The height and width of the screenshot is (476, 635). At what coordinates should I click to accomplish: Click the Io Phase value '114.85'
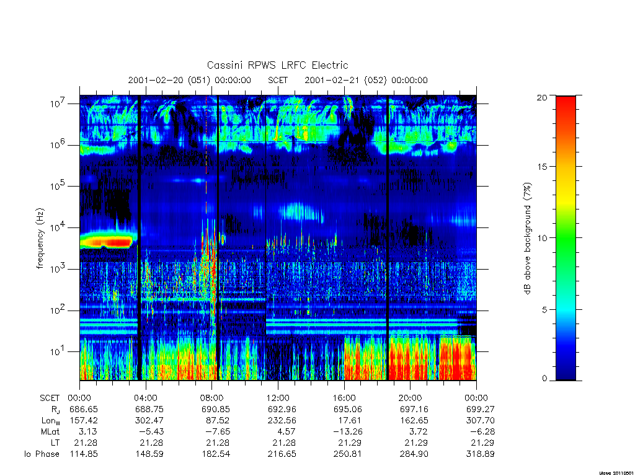point(84,454)
